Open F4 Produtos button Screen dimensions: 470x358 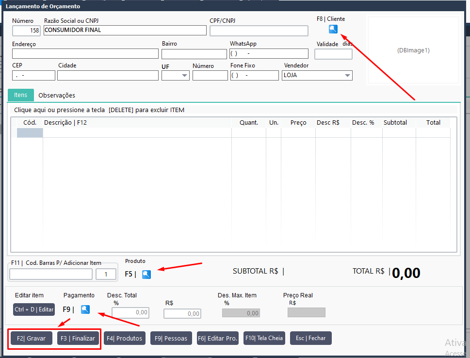tap(124, 338)
